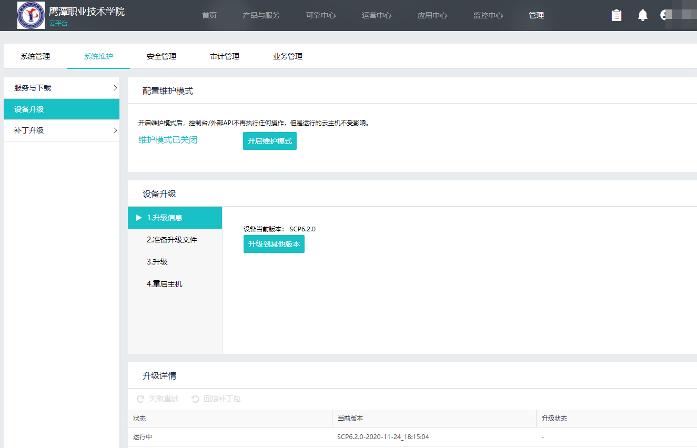
Task: Open the notifications bell icon
Action: tap(642, 15)
